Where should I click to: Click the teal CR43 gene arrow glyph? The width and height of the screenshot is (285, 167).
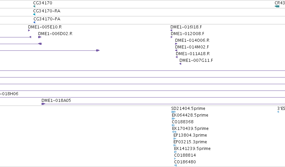pos(277,6)
